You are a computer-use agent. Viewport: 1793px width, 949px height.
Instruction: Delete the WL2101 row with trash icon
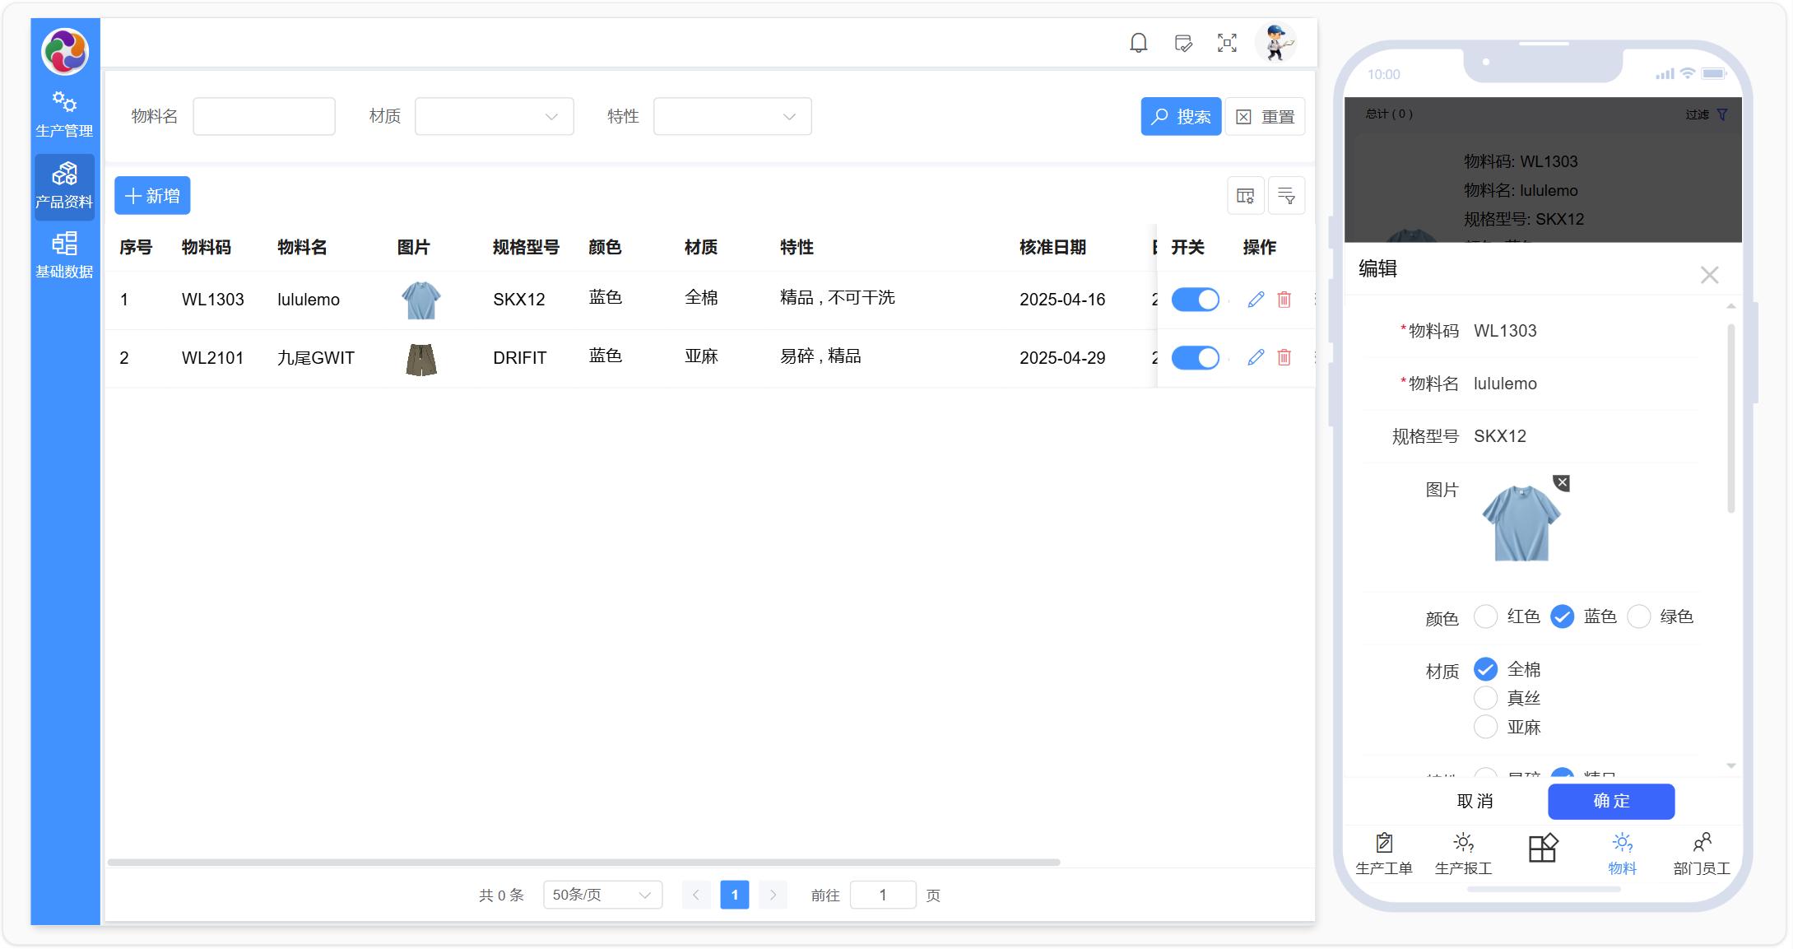1284,357
